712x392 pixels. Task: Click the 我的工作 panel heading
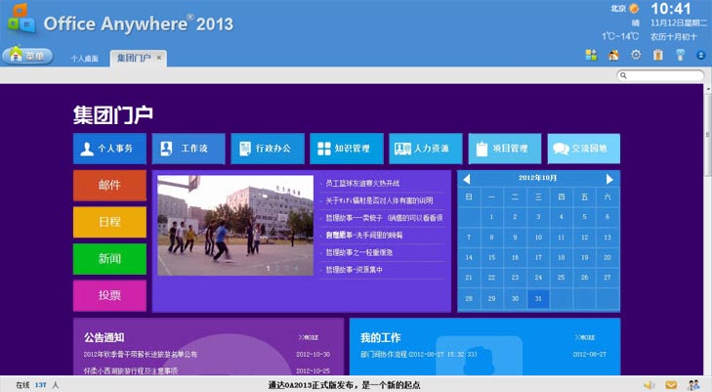click(381, 337)
